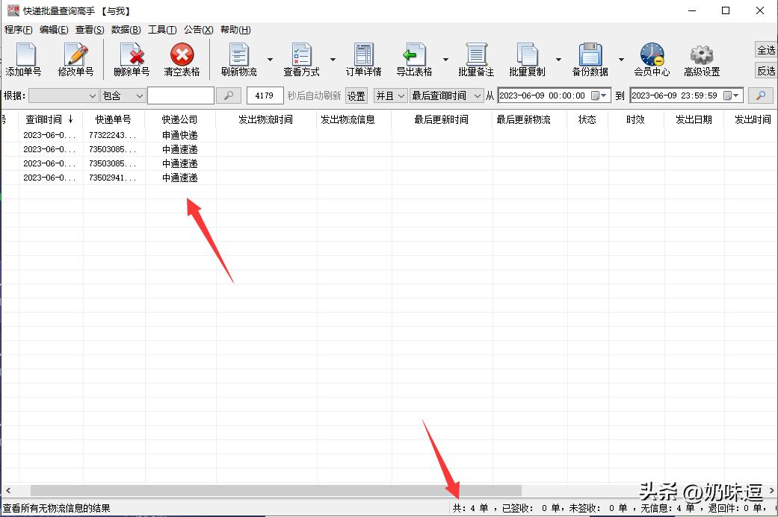Open the 查看方式 view mode icon

[x=301, y=59]
